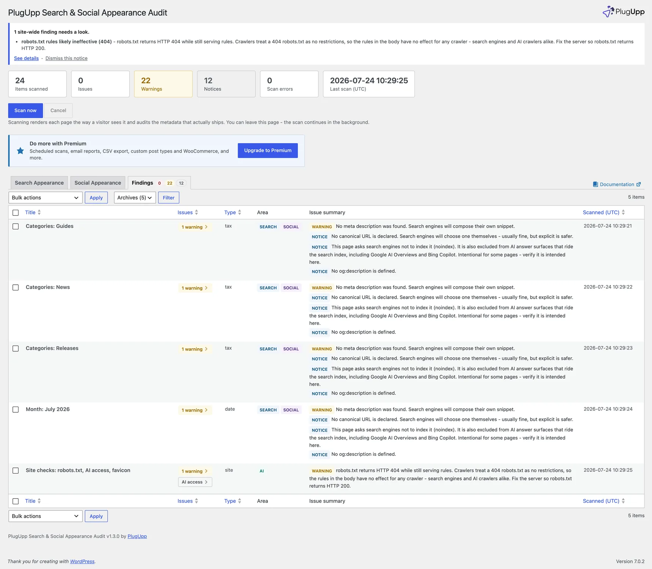Click sort arrows next to Title header

[x=39, y=212]
